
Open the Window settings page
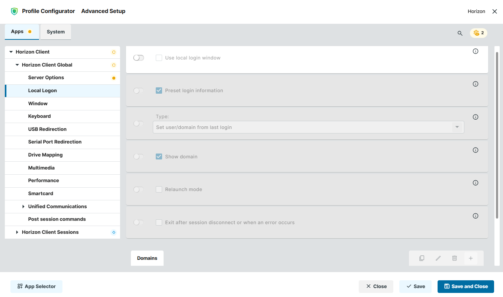[62, 104]
